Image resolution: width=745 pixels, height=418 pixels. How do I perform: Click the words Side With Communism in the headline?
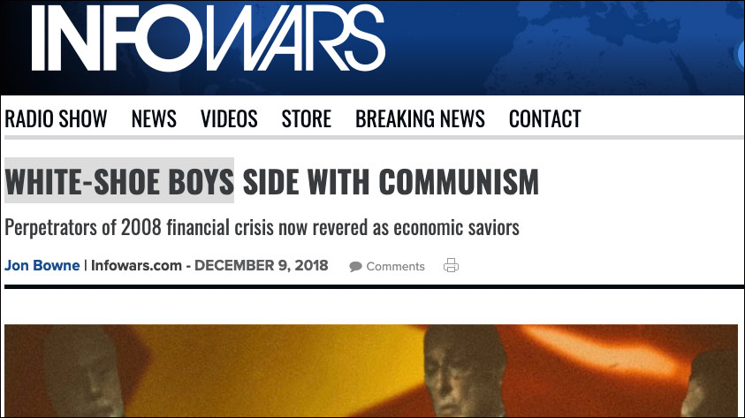(x=391, y=181)
